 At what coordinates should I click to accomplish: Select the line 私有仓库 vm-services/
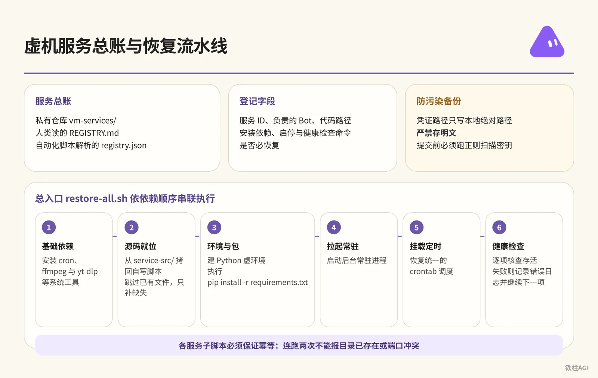click(76, 121)
